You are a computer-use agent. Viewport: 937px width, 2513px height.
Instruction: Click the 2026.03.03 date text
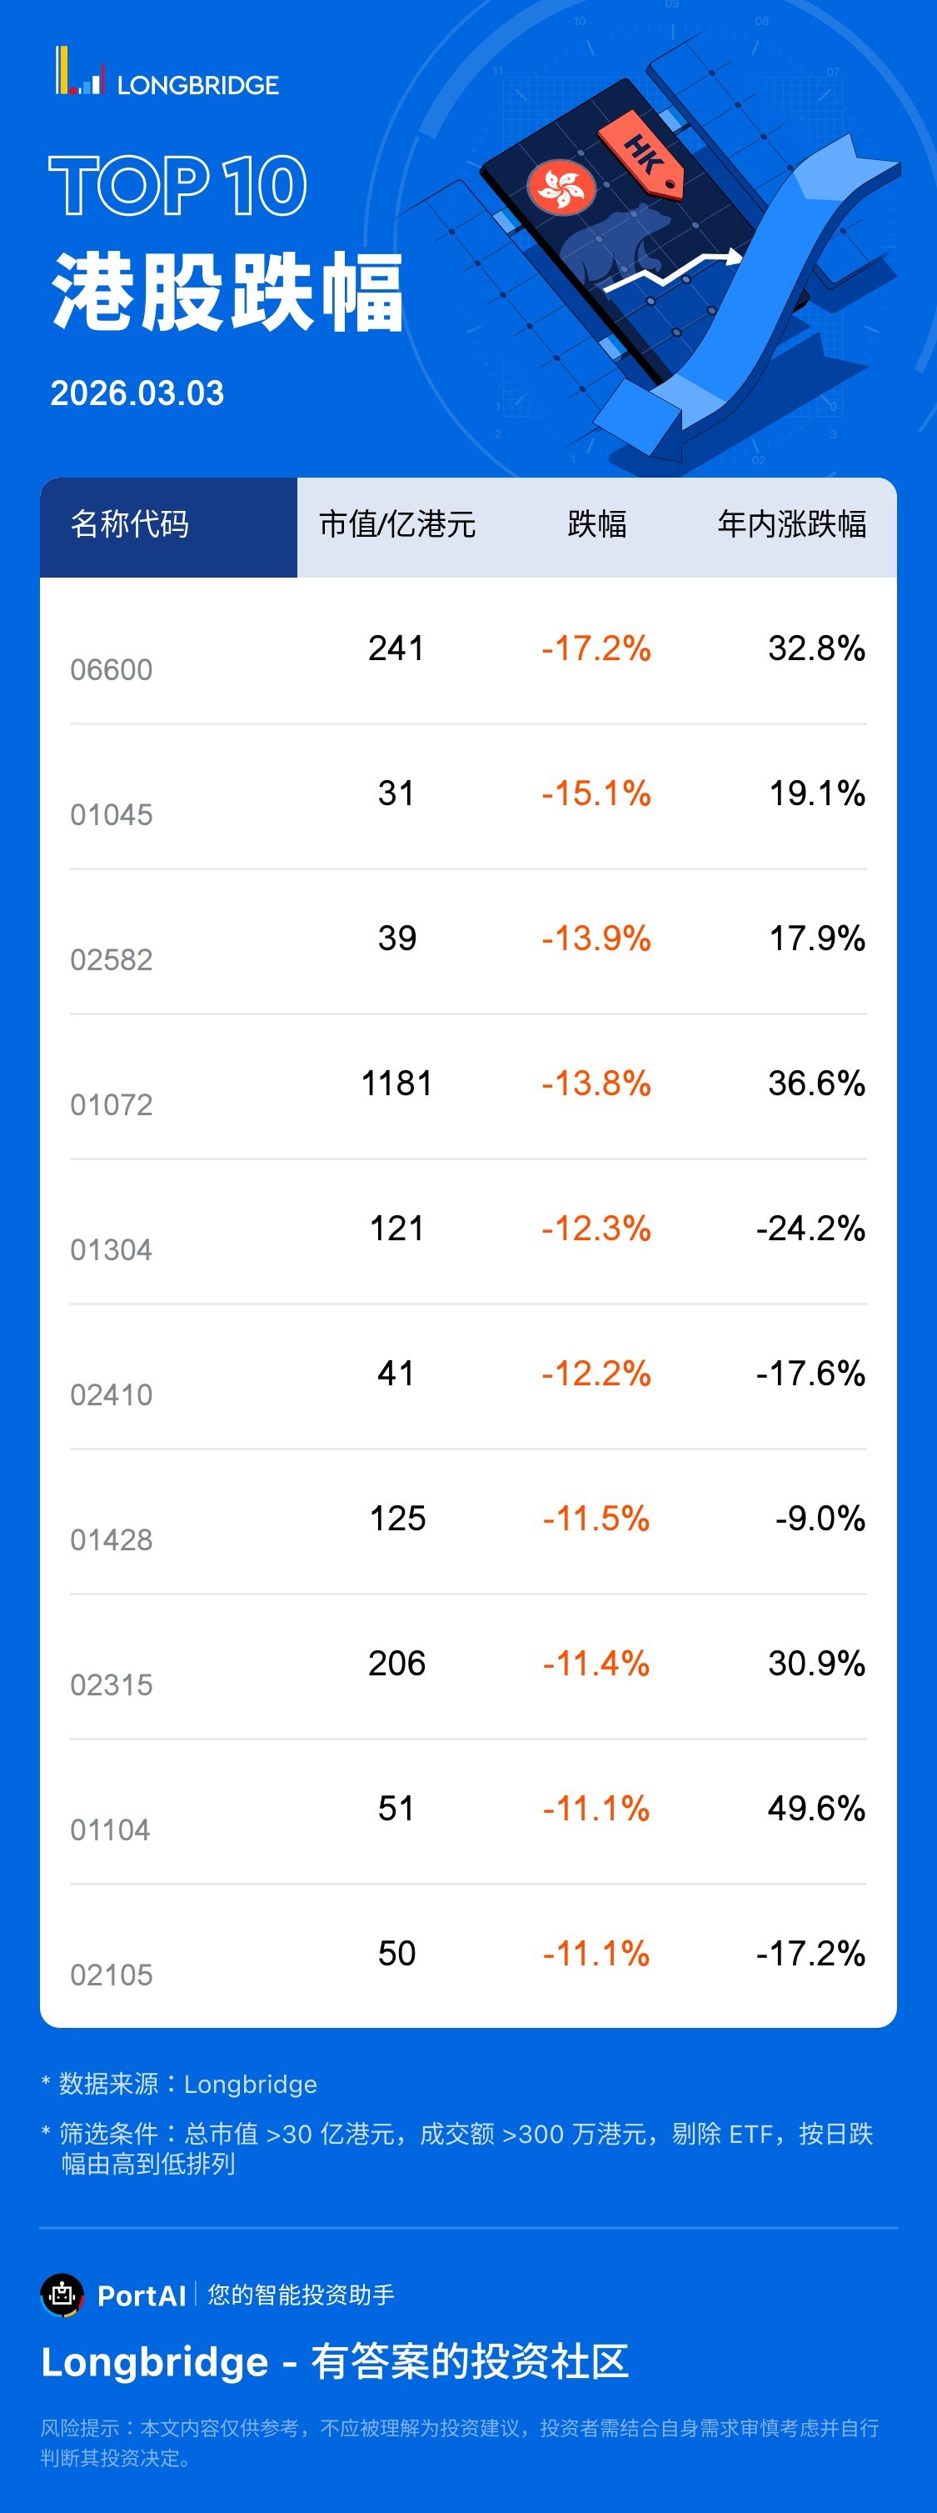point(137,393)
